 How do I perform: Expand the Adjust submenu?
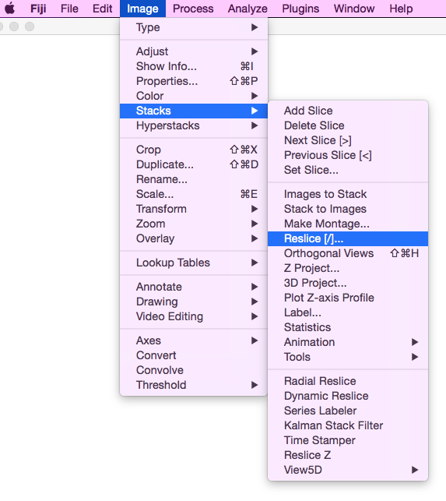click(194, 51)
